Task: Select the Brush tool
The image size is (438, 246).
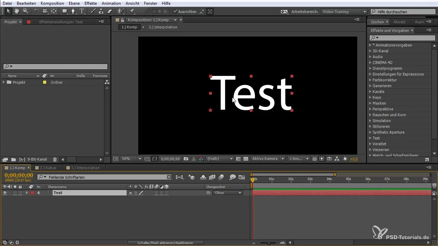Action: (x=93, y=11)
